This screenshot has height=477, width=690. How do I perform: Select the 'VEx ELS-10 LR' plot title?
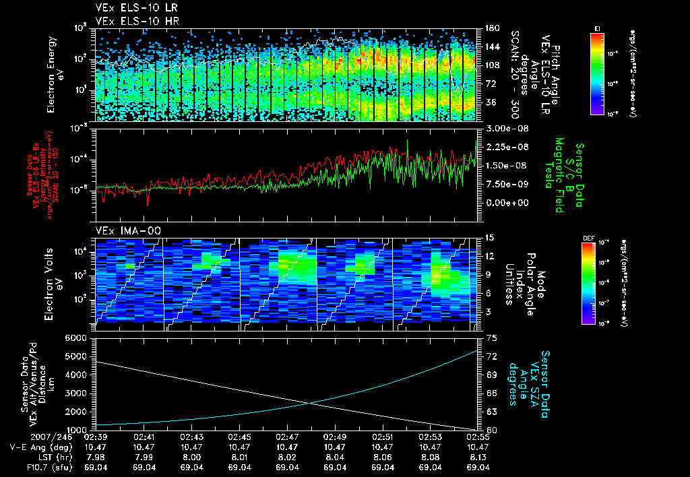click(x=137, y=8)
